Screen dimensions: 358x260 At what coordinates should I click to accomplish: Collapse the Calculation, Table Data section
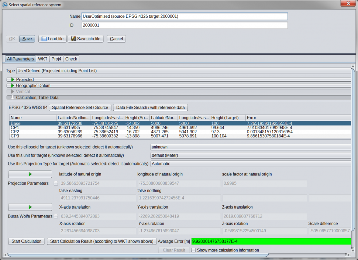click(12, 97)
